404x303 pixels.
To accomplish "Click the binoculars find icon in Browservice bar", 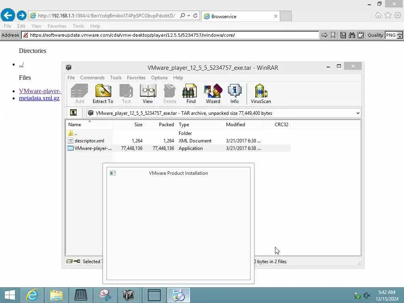I will click(x=352, y=35).
